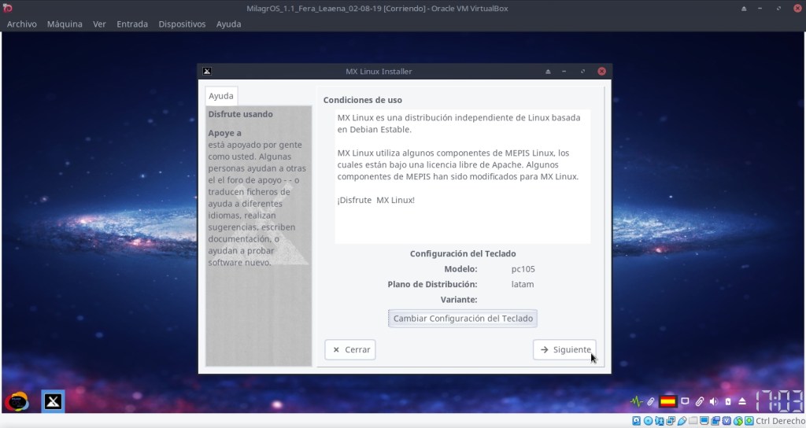Open the MilagrOS start menu icon
Viewport: 806px width, 428px height.
(17, 401)
